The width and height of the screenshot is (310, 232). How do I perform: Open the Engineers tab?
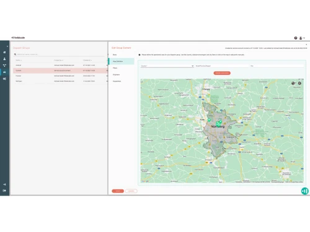(122, 74)
